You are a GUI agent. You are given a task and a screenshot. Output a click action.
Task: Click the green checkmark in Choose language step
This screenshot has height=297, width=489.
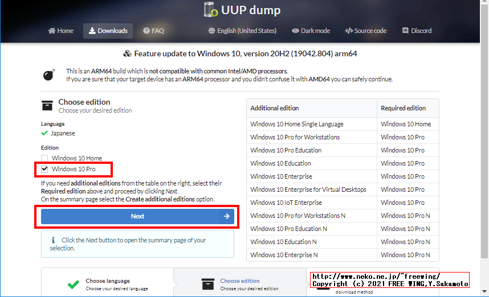74,284
